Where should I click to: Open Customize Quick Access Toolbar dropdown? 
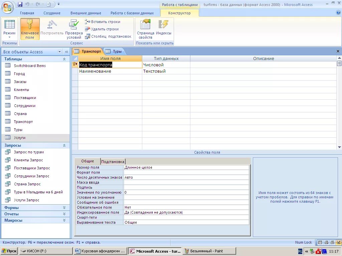58,4
